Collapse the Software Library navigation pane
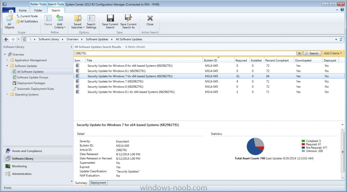Image resolution: width=347 pixels, height=192 pixels. pos(71,47)
